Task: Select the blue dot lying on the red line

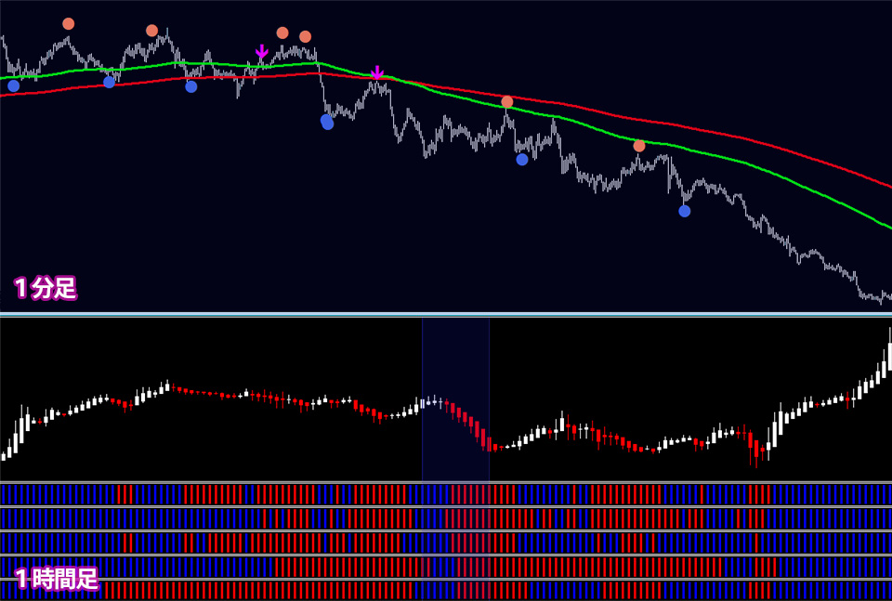Action: (110, 83)
